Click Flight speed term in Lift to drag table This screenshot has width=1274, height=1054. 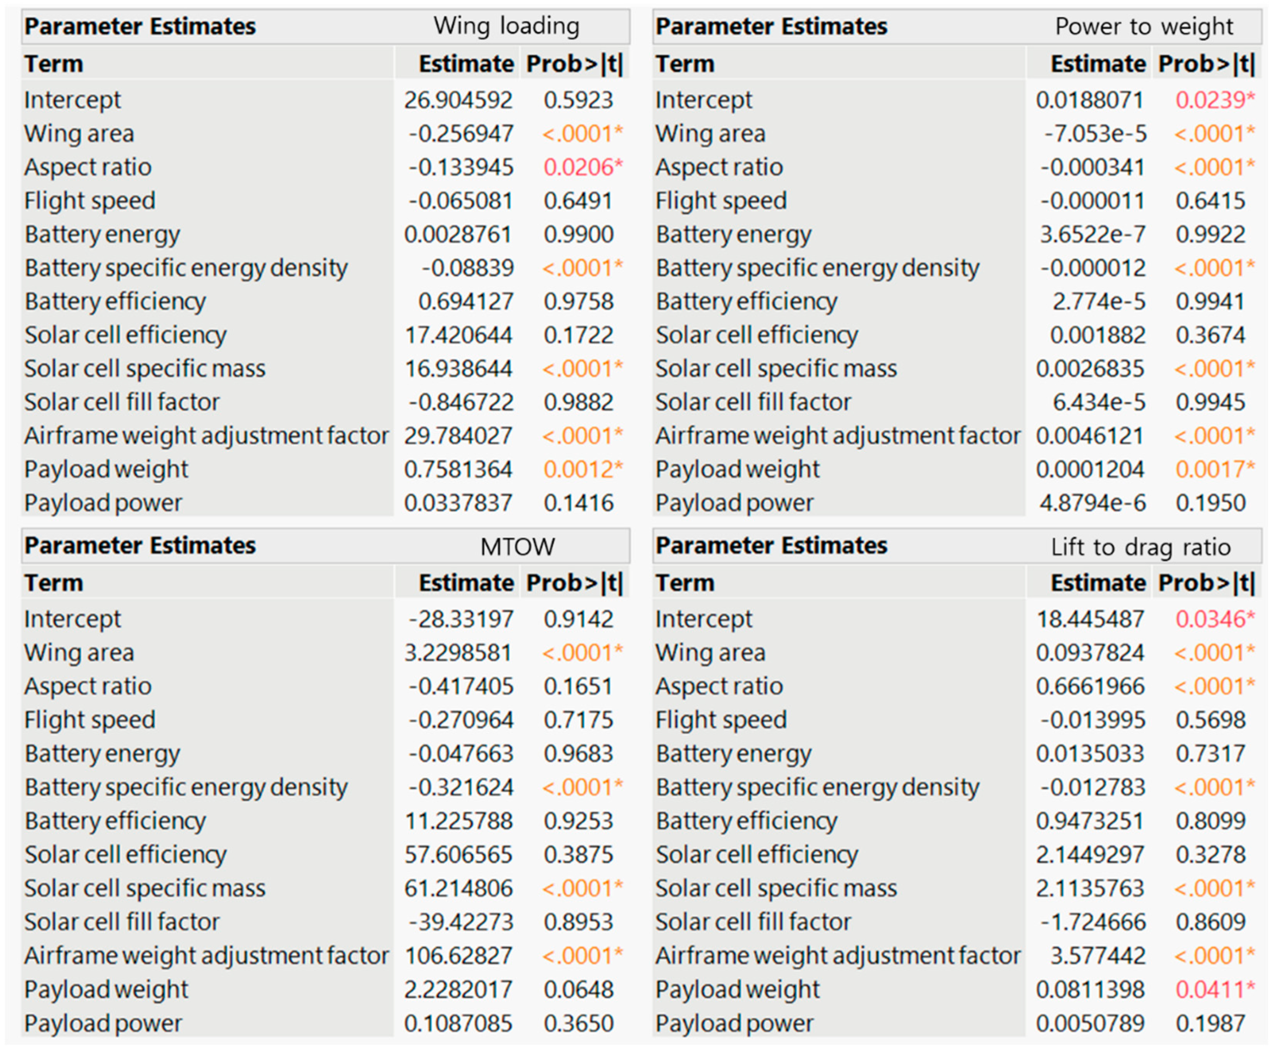pos(721,720)
